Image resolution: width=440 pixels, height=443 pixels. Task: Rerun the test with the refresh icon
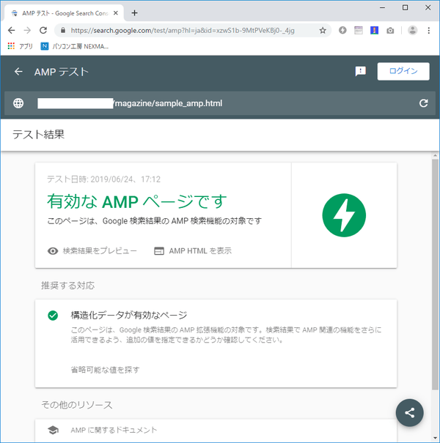coord(423,103)
